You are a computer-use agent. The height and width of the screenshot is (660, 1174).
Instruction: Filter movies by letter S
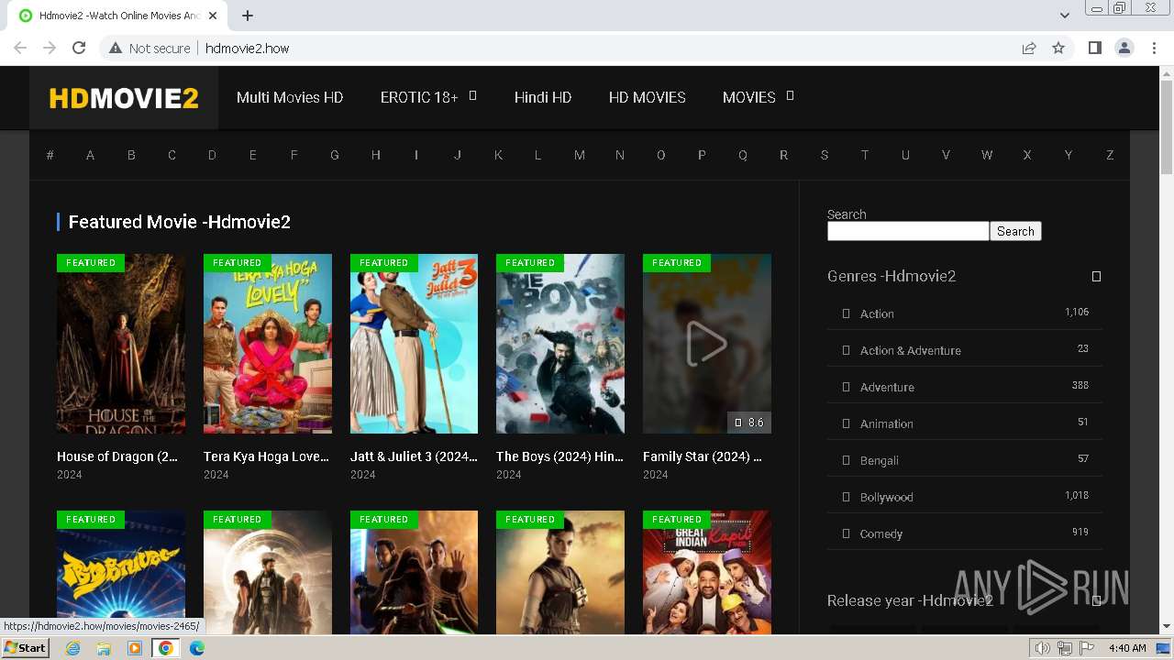(x=825, y=155)
